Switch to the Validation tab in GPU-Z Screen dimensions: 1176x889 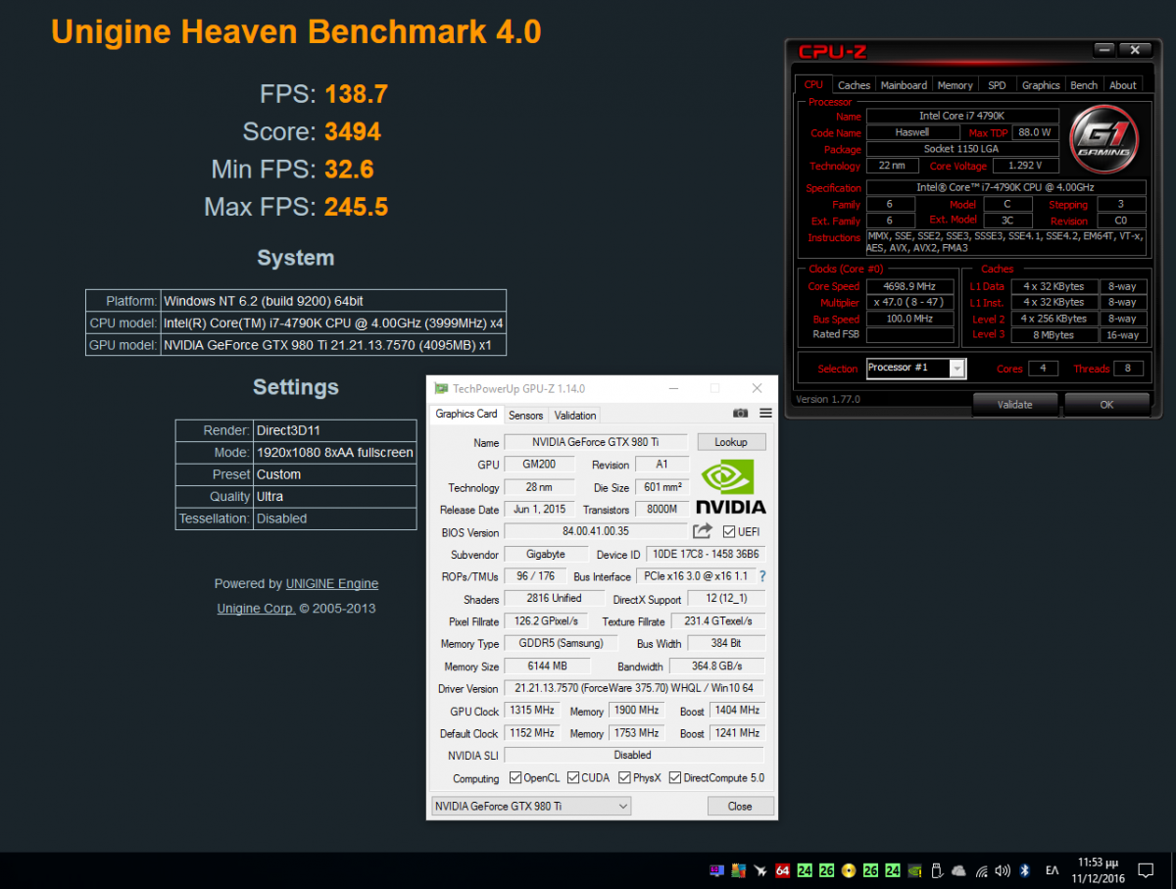click(x=574, y=416)
